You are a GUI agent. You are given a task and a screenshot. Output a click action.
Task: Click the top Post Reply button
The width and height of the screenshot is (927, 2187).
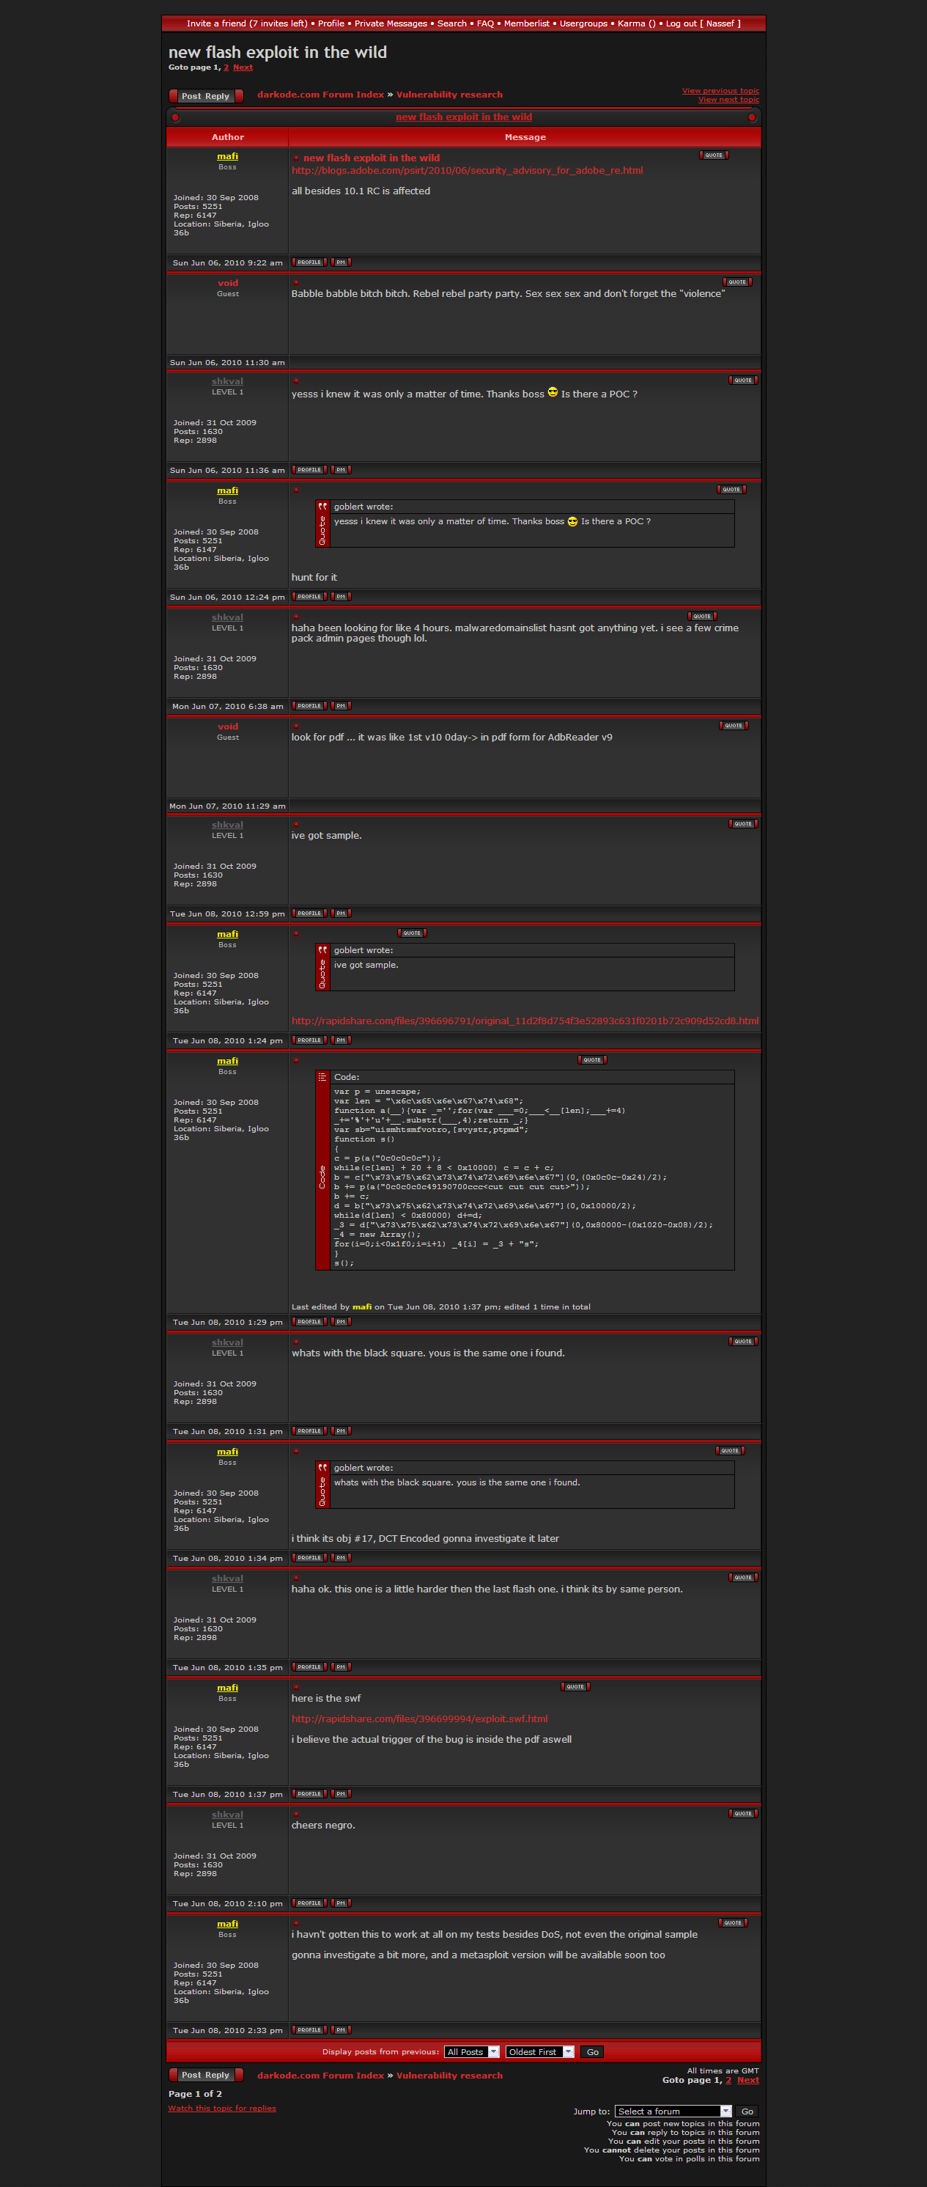205,96
